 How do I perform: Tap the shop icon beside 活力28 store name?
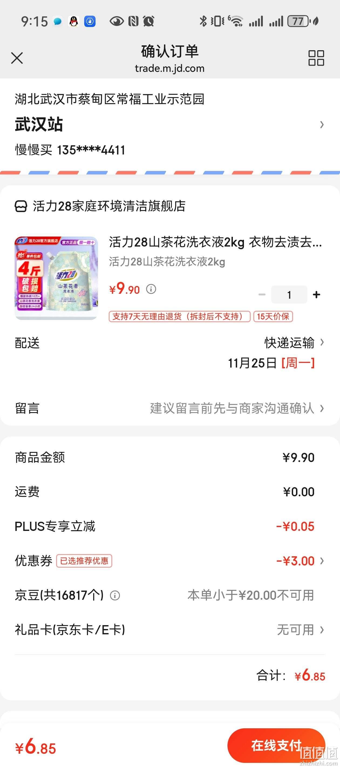(x=21, y=206)
